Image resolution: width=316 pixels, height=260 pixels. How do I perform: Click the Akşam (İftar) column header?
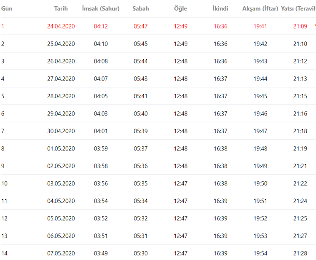260,9
